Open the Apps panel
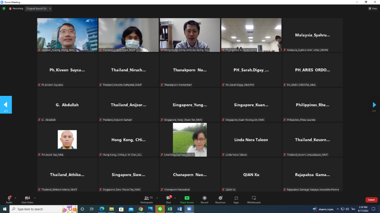Image resolution: width=380 pixels, height=213 pixels. point(236,198)
